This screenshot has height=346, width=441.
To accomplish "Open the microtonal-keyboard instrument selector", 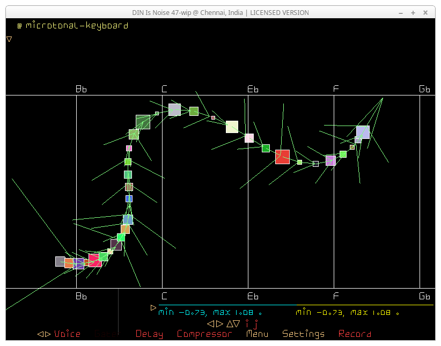I will pyautogui.click(x=77, y=26).
